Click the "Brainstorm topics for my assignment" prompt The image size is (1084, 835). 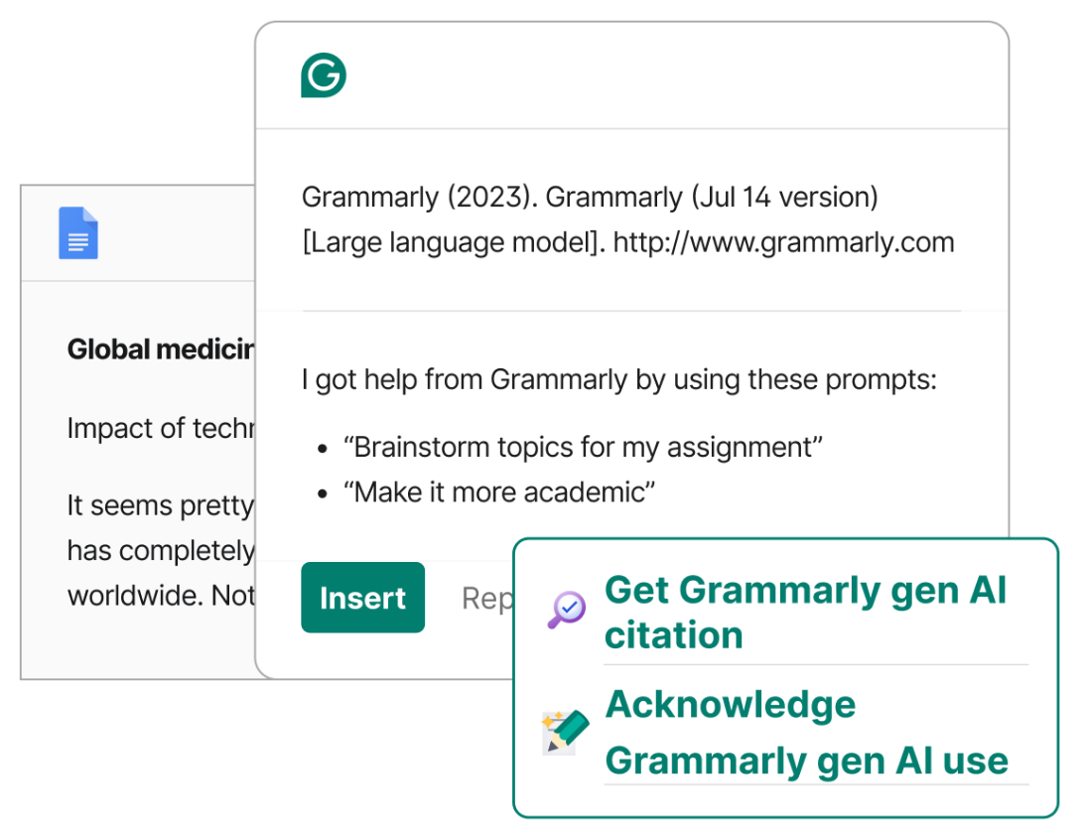click(583, 447)
